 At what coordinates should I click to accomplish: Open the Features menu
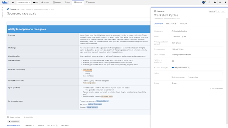pos(78,2)
